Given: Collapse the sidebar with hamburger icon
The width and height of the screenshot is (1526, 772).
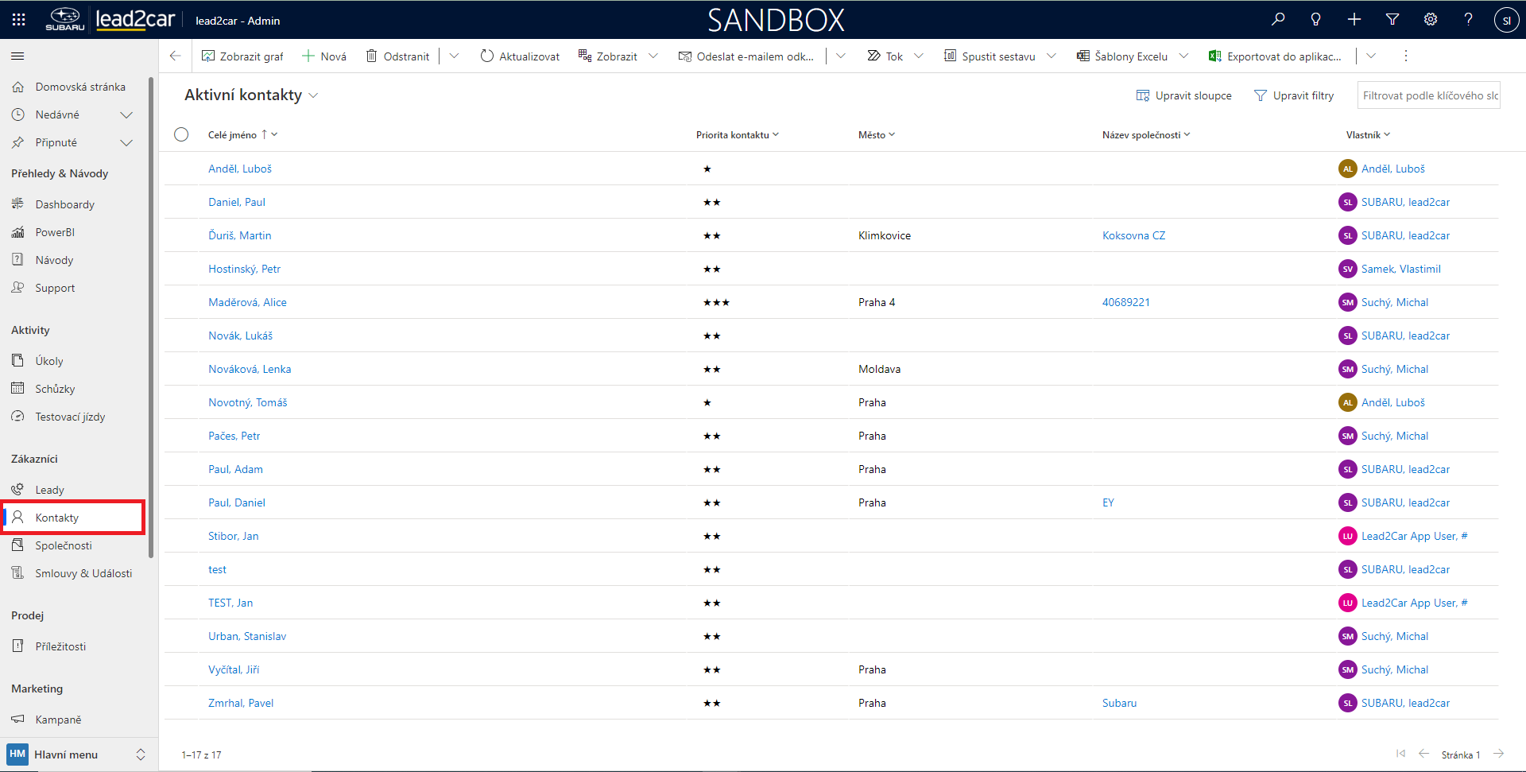Looking at the screenshot, I should (x=17, y=56).
